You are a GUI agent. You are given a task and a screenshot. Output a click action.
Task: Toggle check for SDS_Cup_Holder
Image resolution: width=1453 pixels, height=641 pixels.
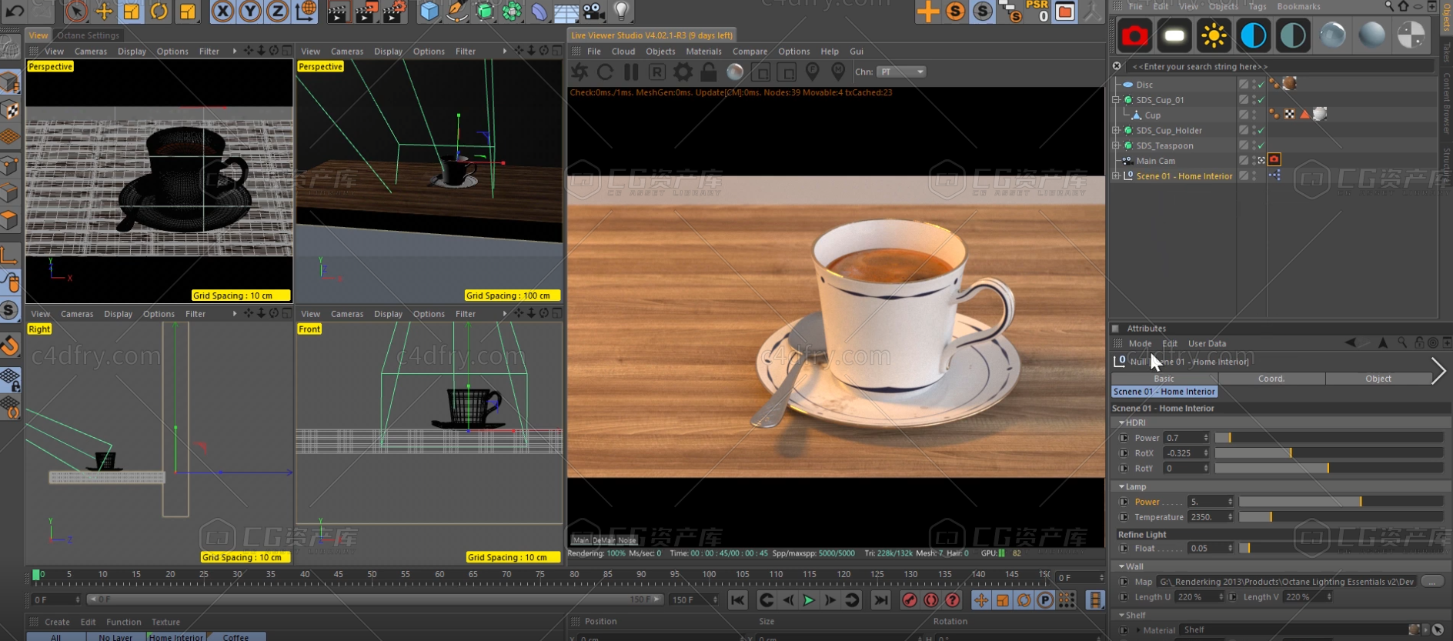[x=1261, y=131]
